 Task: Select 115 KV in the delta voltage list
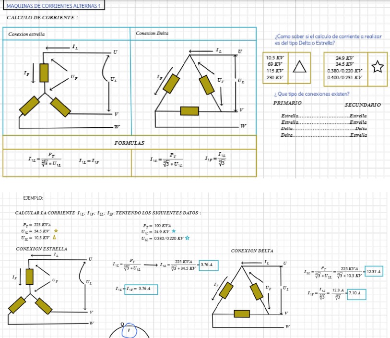point(275,71)
